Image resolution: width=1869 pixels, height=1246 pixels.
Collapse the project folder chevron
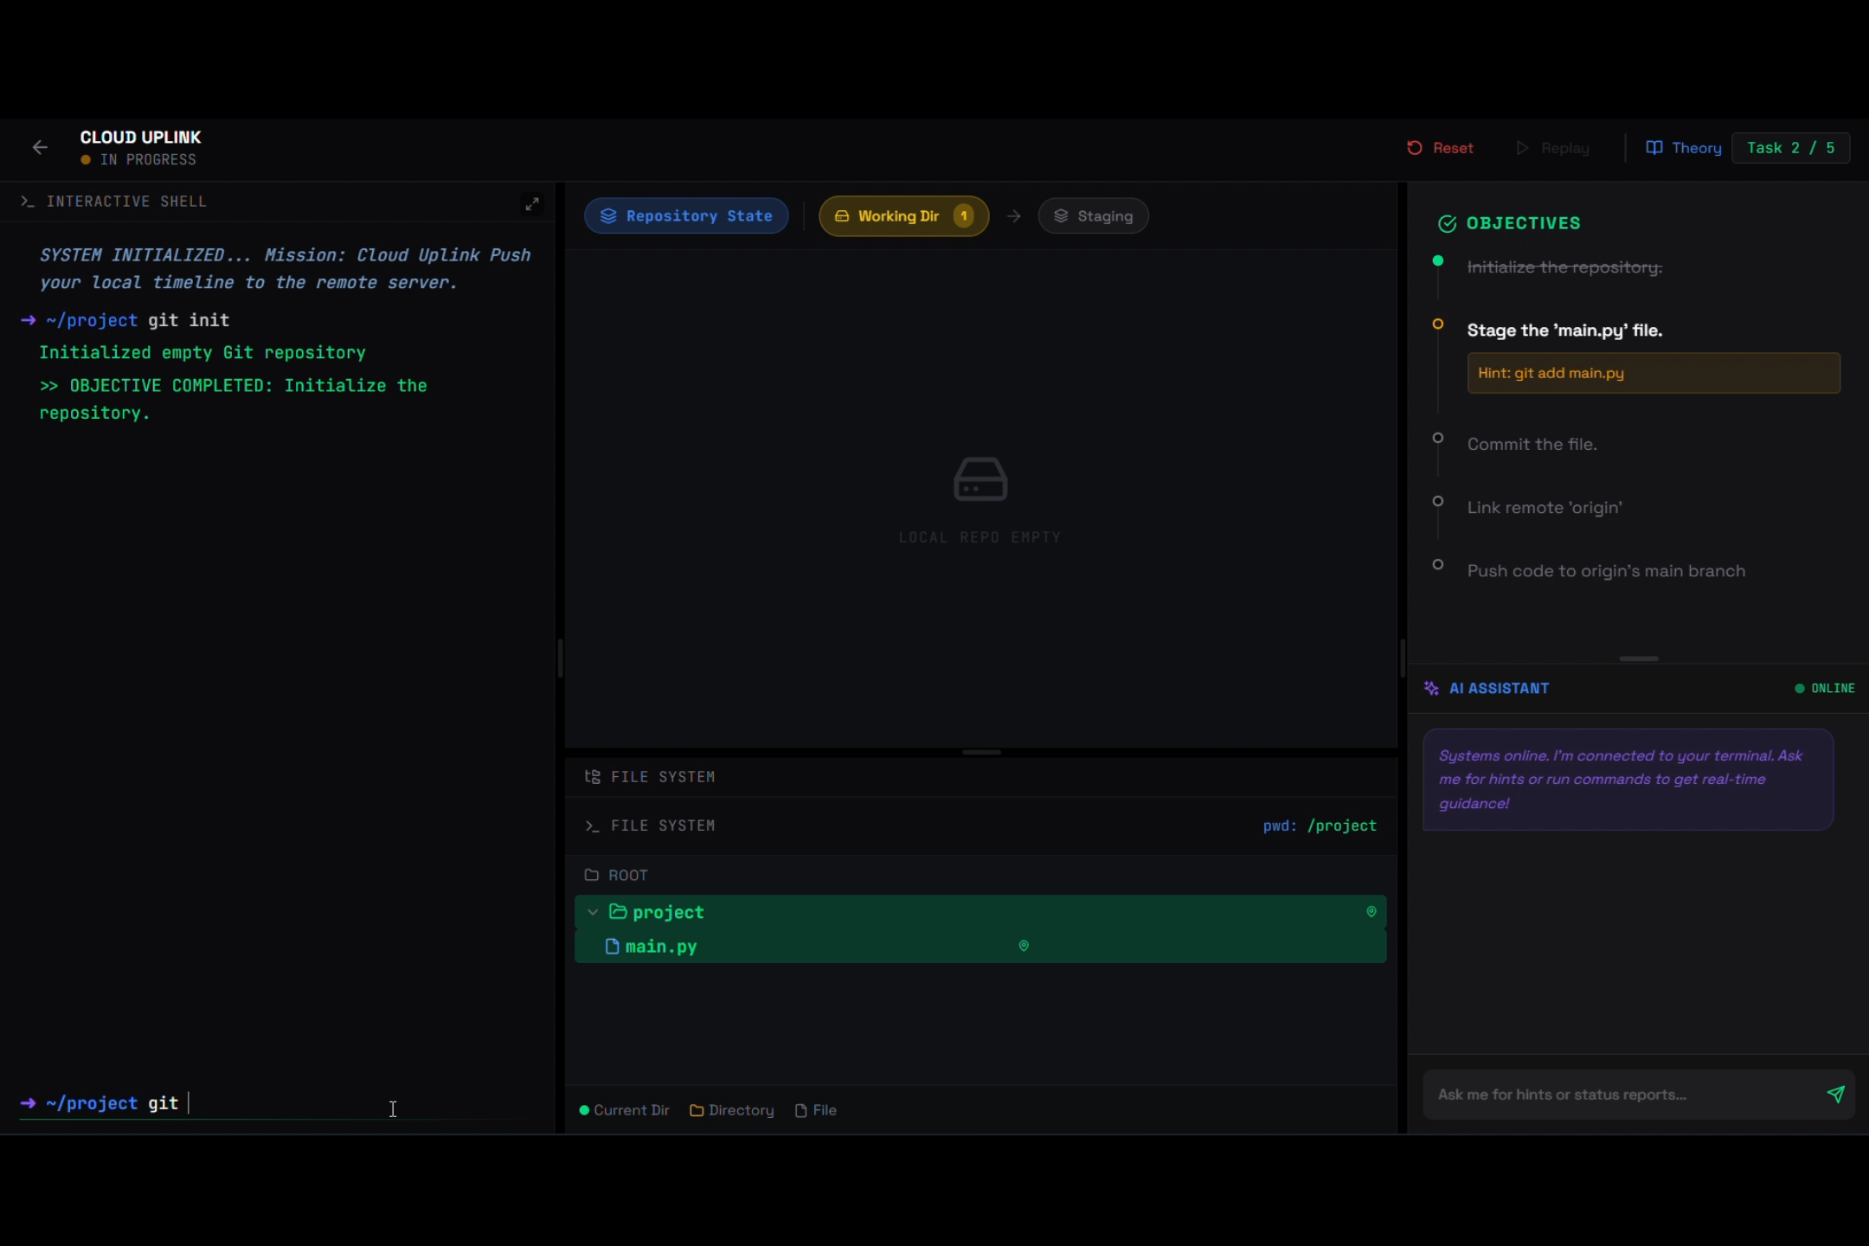(593, 912)
